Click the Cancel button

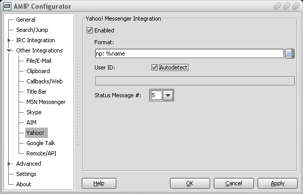(x=234, y=183)
